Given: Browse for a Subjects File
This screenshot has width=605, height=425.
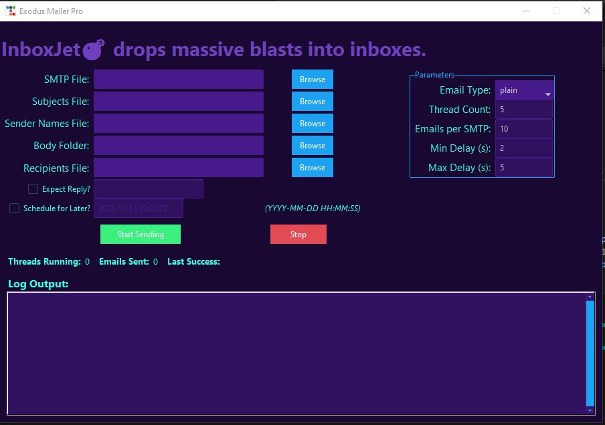Looking at the screenshot, I should tap(312, 101).
